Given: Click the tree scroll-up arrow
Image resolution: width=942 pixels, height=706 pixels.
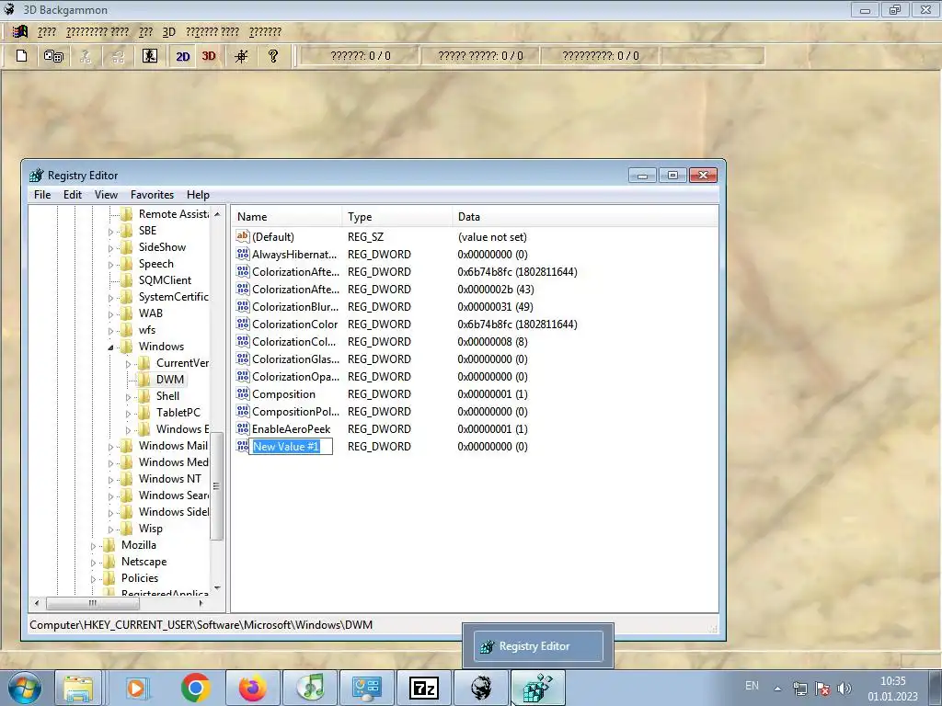Looking at the screenshot, I should pyautogui.click(x=217, y=214).
